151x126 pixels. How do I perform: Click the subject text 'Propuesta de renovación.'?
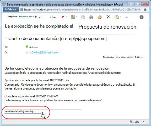tap(108, 27)
